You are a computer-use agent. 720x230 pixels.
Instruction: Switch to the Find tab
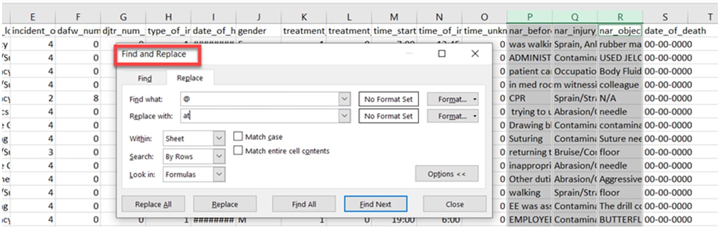click(x=144, y=78)
